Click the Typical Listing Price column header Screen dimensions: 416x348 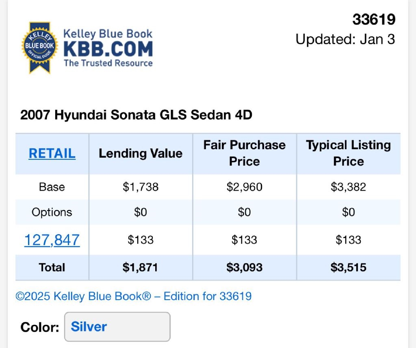[x=348, y=153]
